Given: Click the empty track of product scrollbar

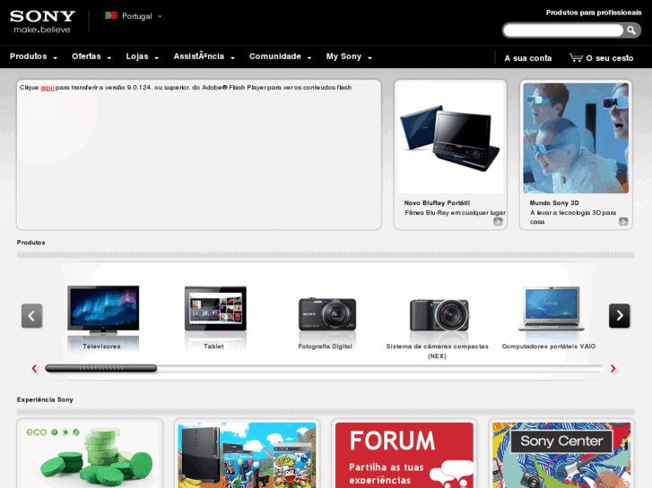Looking at the screenshot, I should tap(379, 368).
